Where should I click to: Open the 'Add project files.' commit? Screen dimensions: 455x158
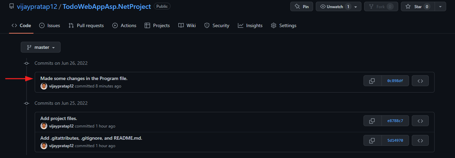coord(59,118)
